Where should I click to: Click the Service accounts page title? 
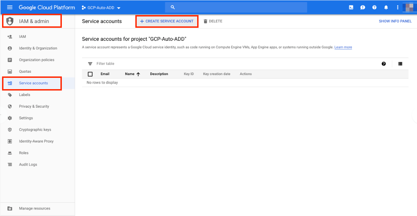point(102,21)
